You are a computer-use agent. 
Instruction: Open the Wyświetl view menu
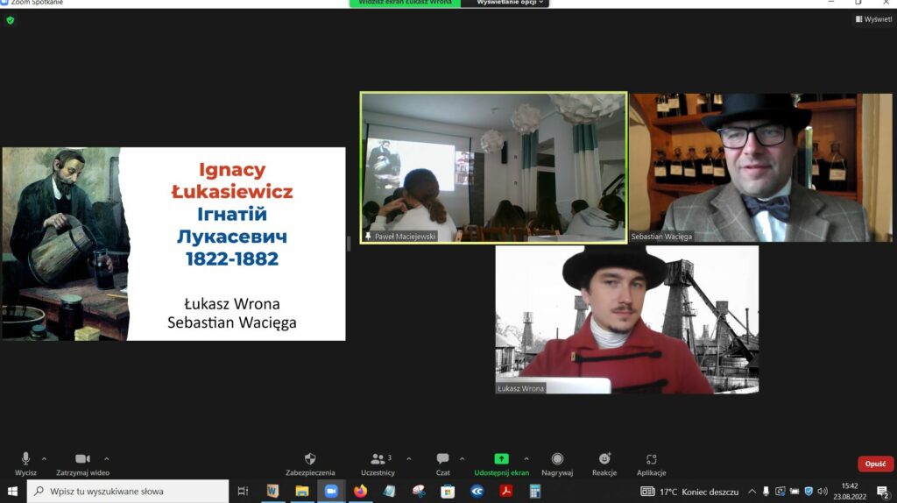point(872,19)
